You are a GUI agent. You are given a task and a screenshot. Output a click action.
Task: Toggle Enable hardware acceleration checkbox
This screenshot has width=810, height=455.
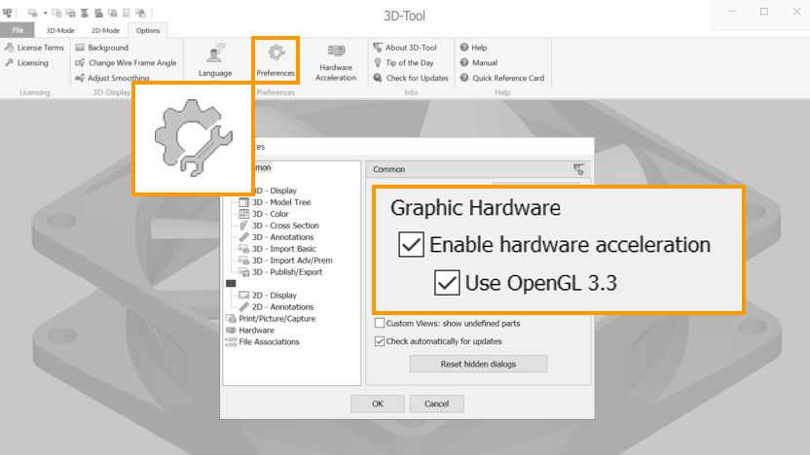click(412, 245)
